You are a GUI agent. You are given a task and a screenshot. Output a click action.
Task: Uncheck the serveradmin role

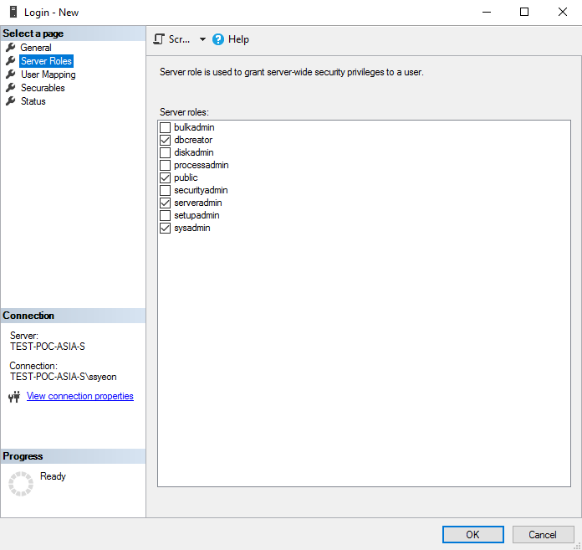(x=165, y=203)
